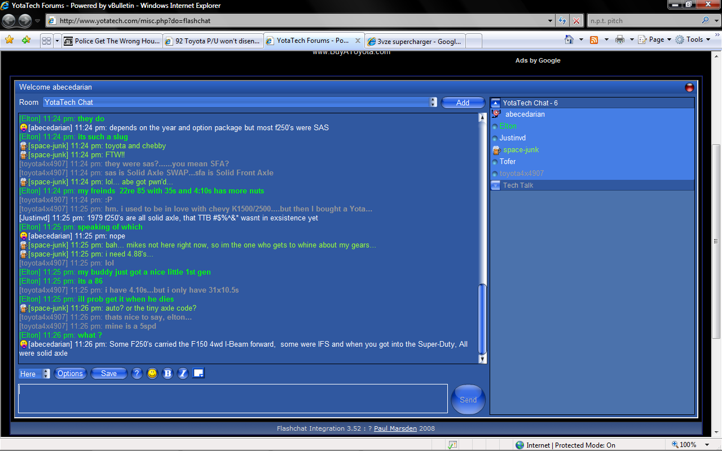
Task: Click the Save chat button
Action: [109, 374]
